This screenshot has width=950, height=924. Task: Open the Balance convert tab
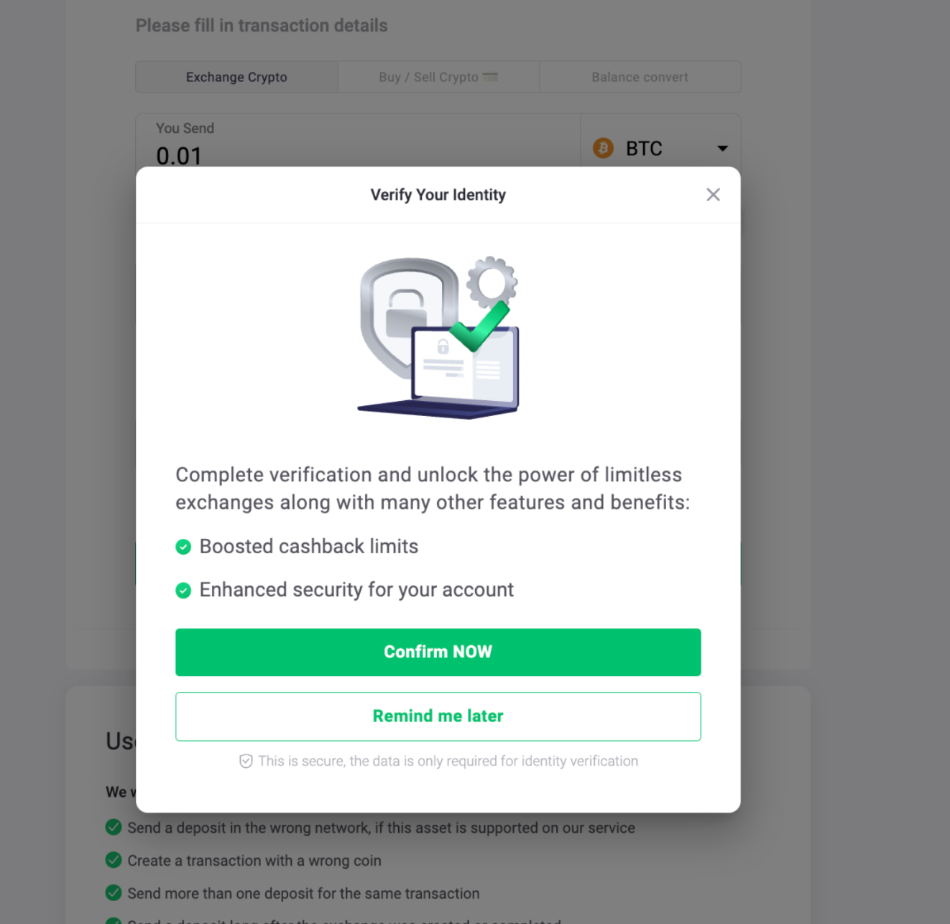click(639, 77)
